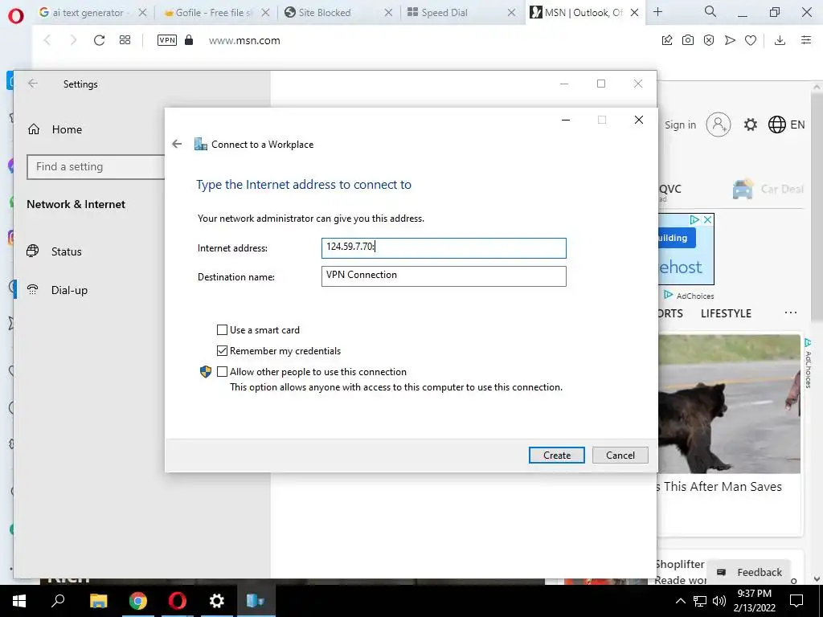Open a new tab with plus button
This screenshot has width=823, height=617.
[x=657, y=12]
